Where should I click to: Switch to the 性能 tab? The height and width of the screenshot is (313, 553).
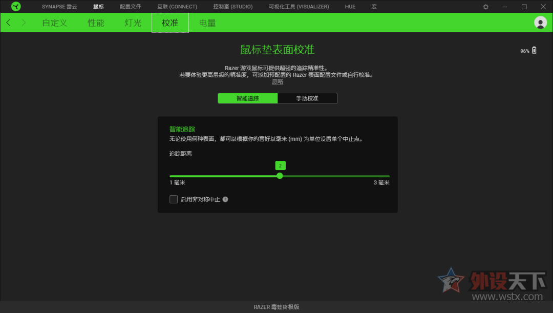(x=96, y=23)
